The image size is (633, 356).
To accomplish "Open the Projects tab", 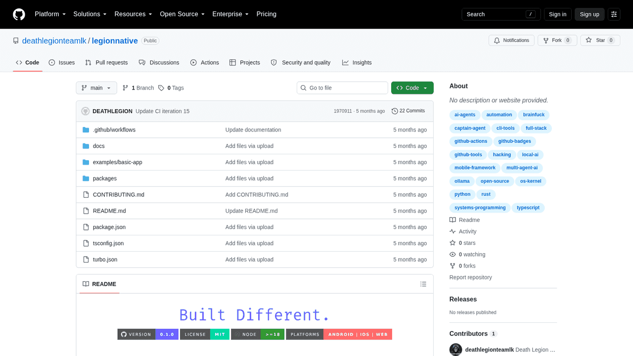I will [245, 63].
